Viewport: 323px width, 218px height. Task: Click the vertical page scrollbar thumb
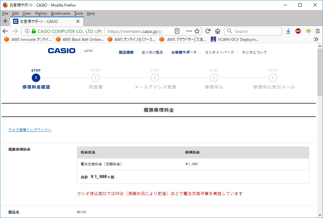[x=320, y=72]
